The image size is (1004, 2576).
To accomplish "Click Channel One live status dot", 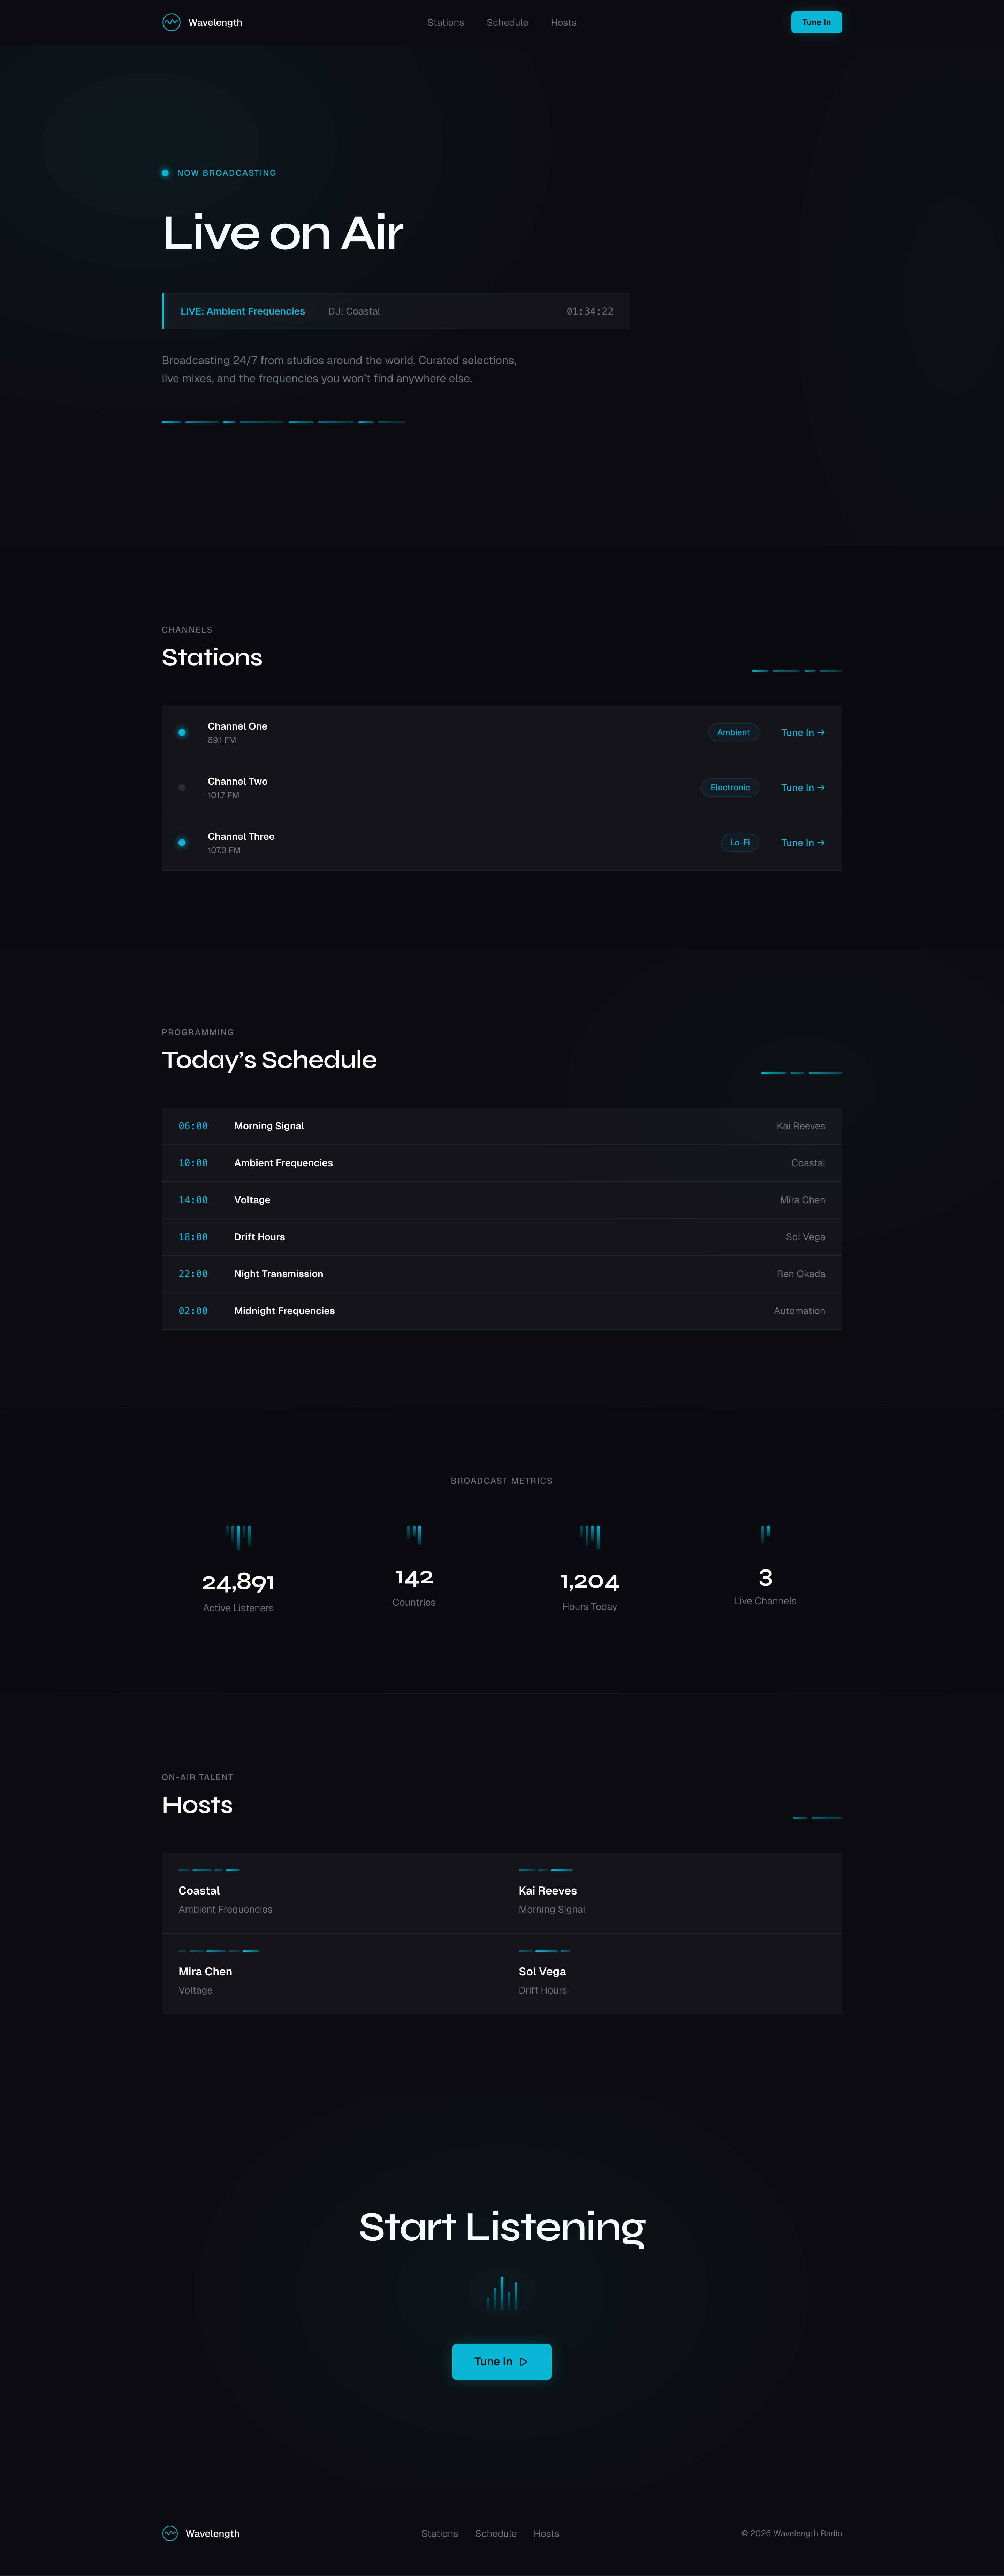I will tap(182, 732).
